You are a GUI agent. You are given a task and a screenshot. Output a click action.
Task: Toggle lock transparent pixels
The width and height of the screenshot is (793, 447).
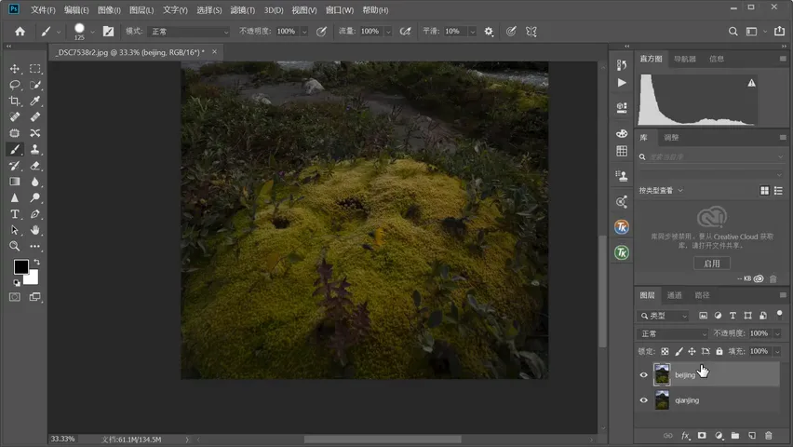click(665, 351)
